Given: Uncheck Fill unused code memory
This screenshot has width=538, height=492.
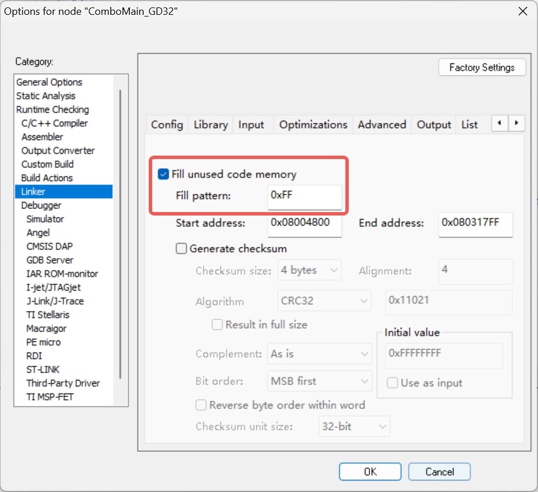Looking at the screenshot, I should tap(164, 174).
